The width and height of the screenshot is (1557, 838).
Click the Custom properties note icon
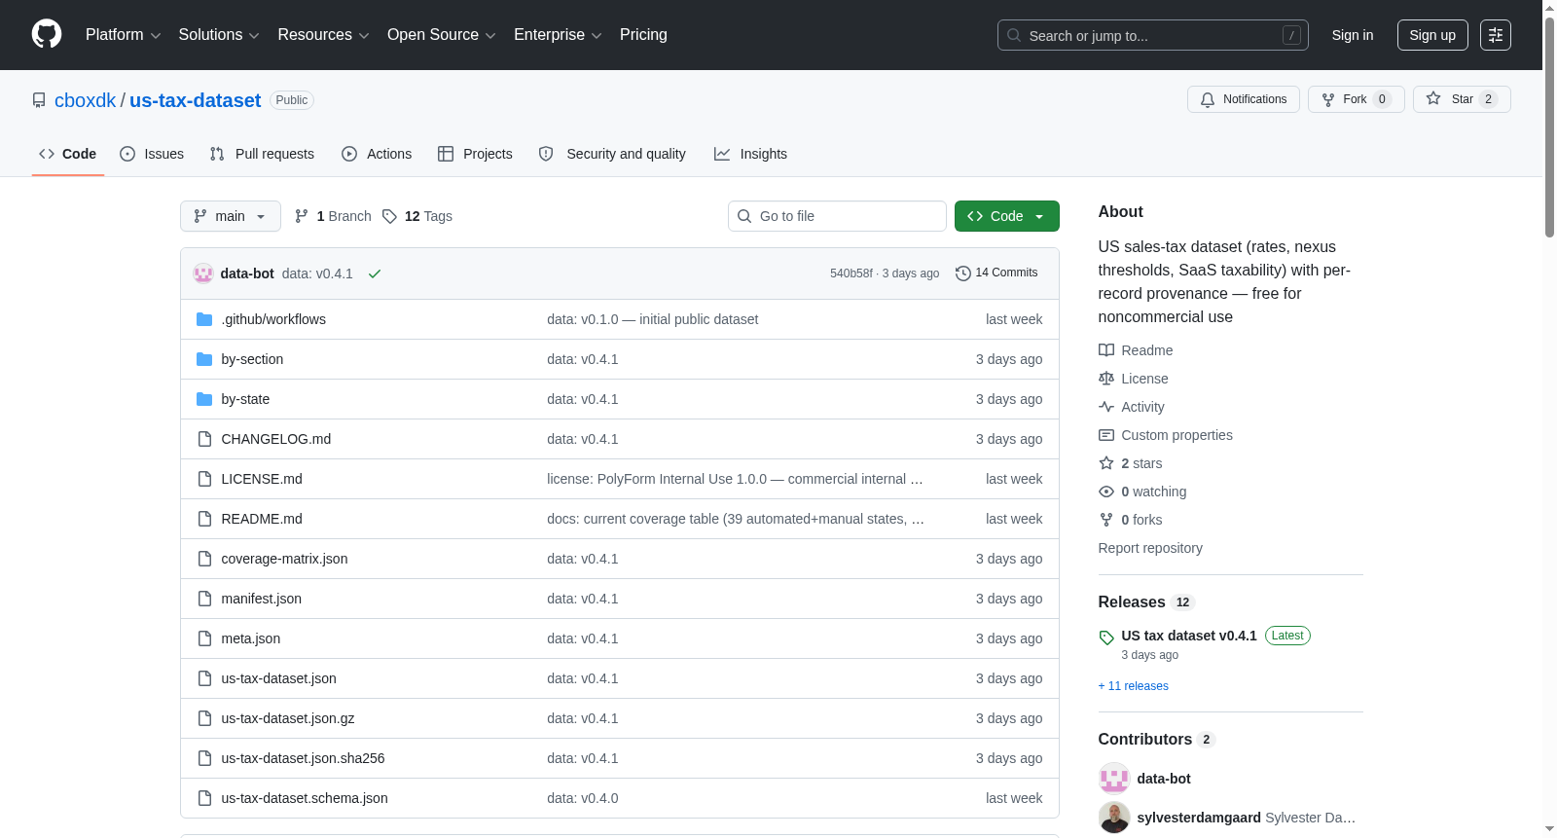click(1106, 435)
